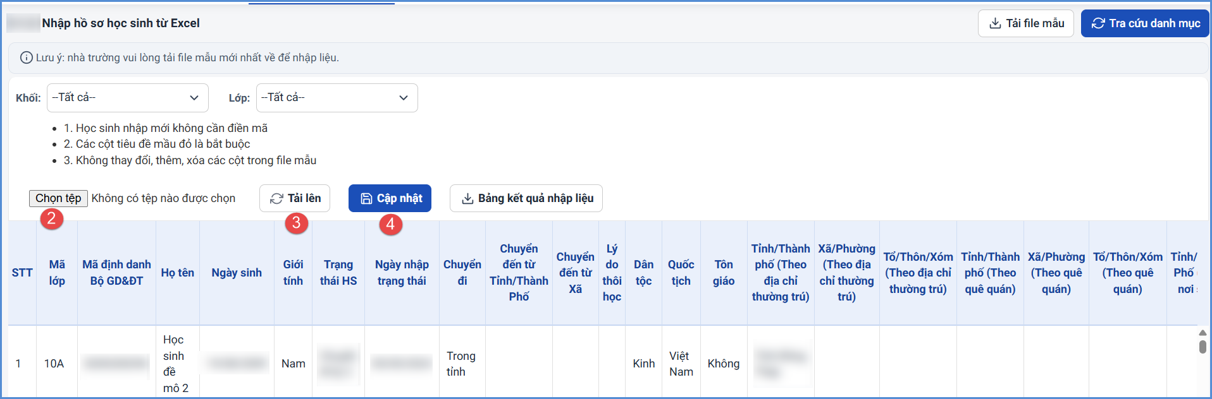Click Xã/Phường (Theo địa chỉ thường trú) header
1212x399 pixels.
click(846, 273)
